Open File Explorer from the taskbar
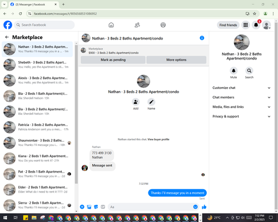 [34, 218]
